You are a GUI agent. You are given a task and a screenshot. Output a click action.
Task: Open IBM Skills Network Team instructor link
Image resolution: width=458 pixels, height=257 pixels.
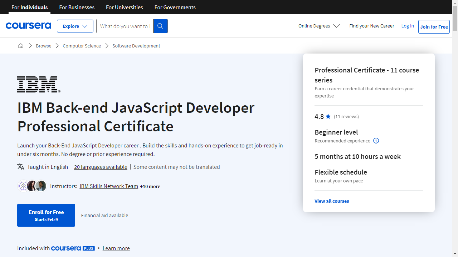click(x=109, y=186)
